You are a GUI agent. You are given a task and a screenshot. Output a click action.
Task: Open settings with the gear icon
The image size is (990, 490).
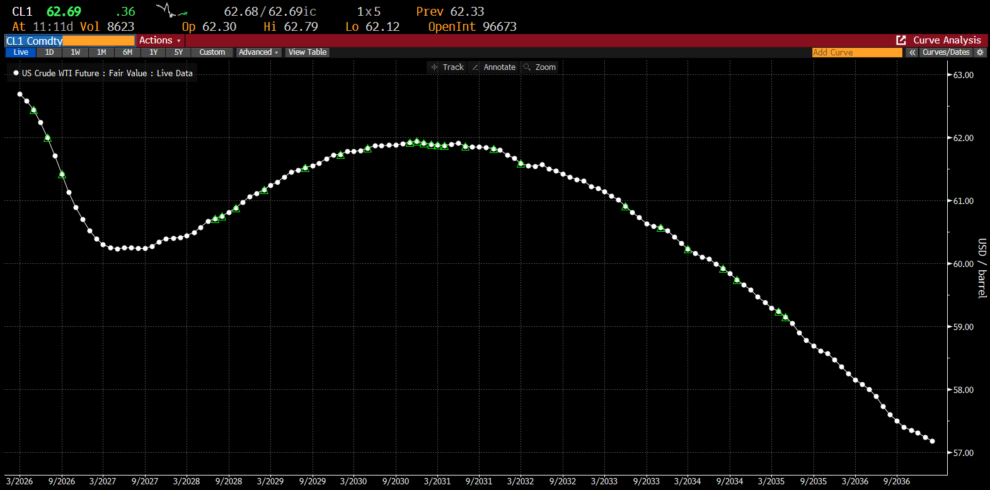(980, 52)
